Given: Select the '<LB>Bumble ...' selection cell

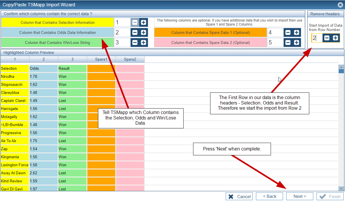Looking at the screenshot, I should 15,125.
